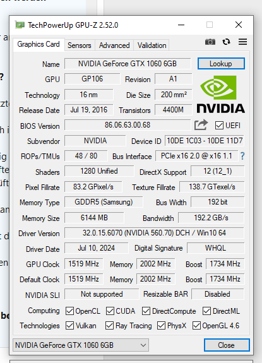Toggle the OpenGL 4.6 checkbox
262x363 pixels.
(x=196, y=326)
